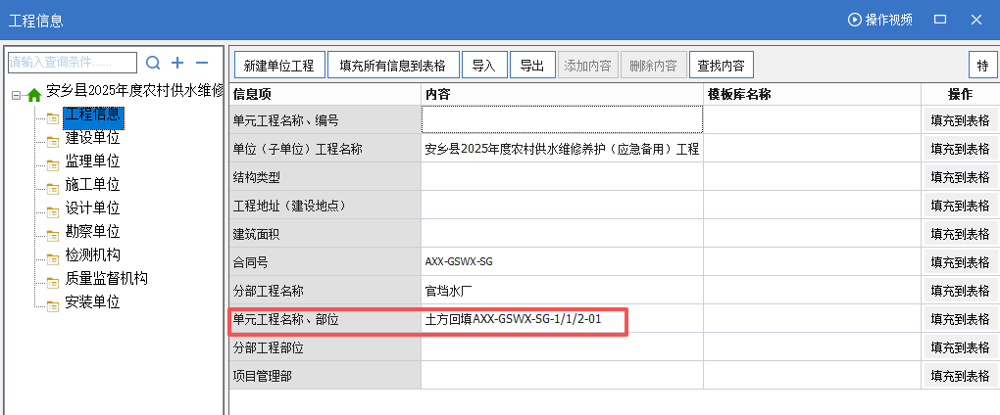Click folder icon beside 工程信息
The height and width of the screenshot is (415, 1000).
(x=53, y=117)
